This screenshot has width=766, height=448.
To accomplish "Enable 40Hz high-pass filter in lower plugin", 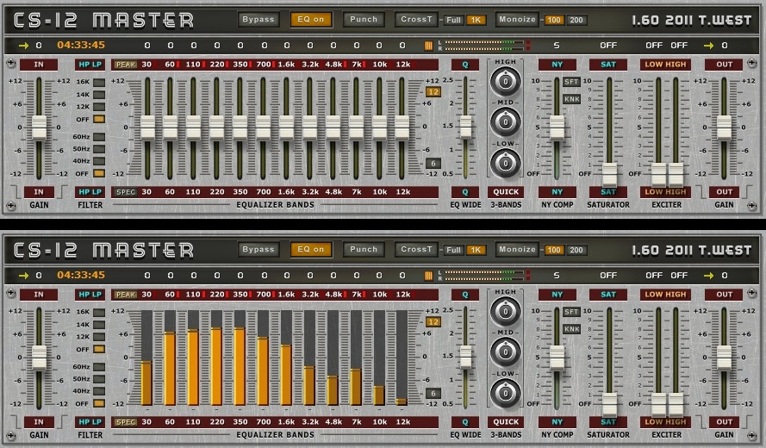I will [x=99, y=391].
